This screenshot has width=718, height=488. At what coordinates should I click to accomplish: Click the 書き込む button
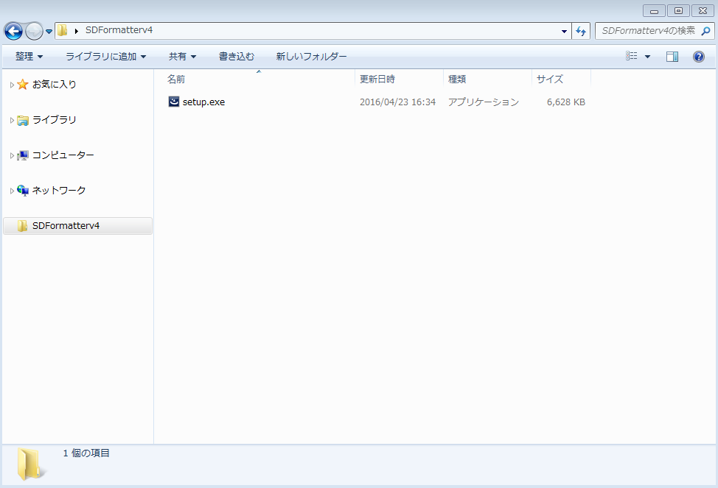point(237,56)
